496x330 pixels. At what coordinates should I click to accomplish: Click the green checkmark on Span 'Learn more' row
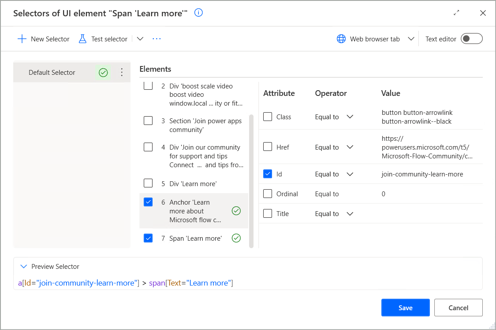pyautogui.click(x=236, y=238)
